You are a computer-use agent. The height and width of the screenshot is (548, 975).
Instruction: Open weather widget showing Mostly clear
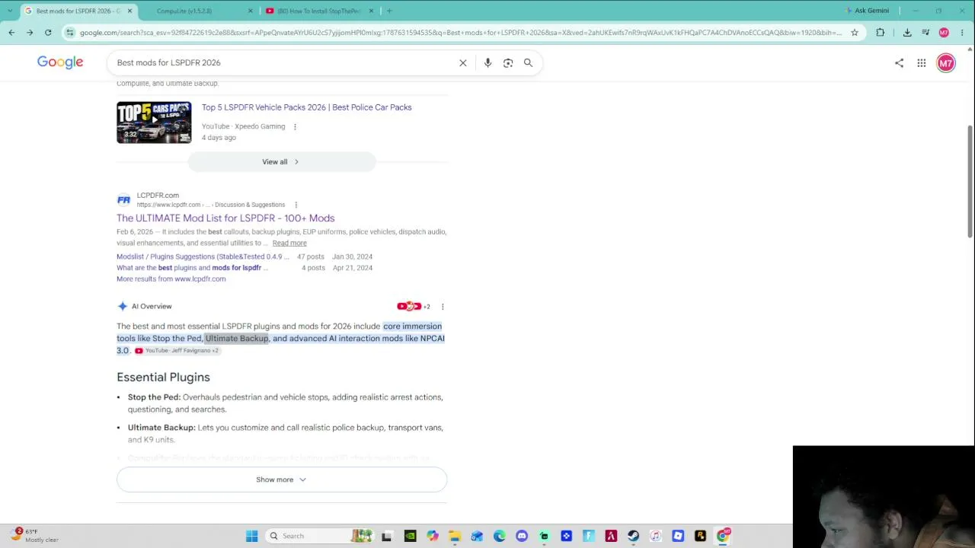(x=33, y=536)
